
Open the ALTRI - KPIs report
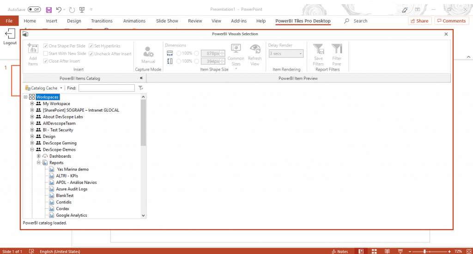tap(67, 176)
